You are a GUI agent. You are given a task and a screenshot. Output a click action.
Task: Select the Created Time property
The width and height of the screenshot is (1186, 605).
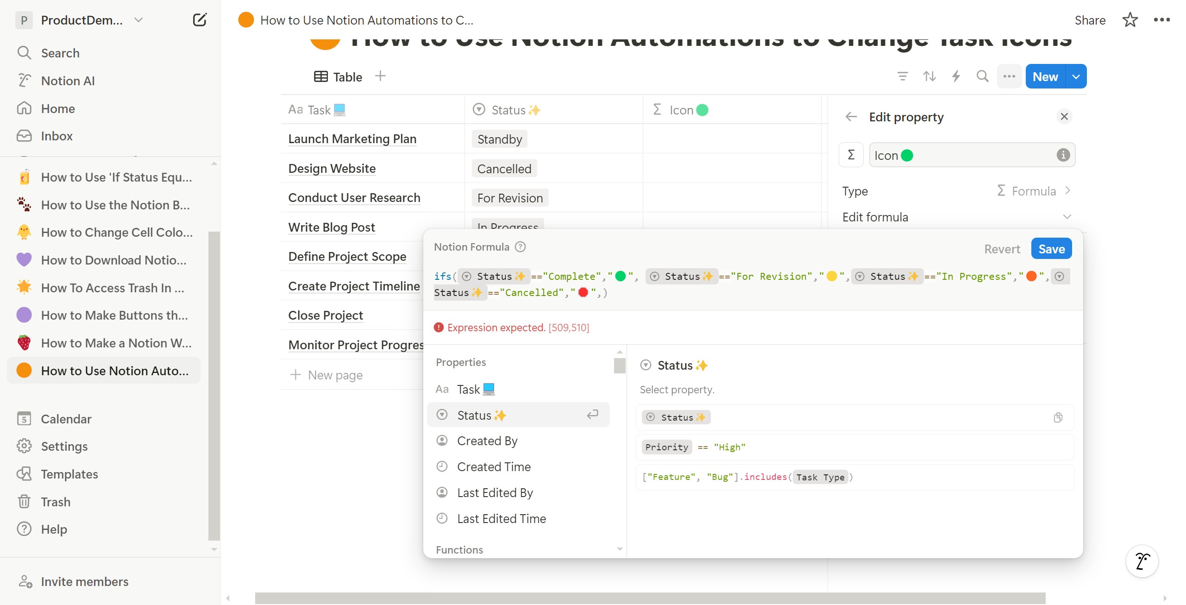(518, 466)
